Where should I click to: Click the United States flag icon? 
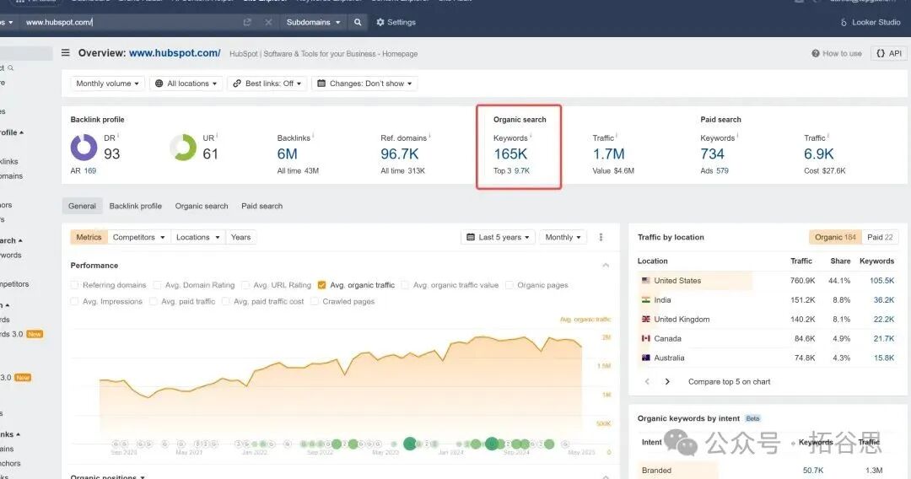[x=645, y=281]
